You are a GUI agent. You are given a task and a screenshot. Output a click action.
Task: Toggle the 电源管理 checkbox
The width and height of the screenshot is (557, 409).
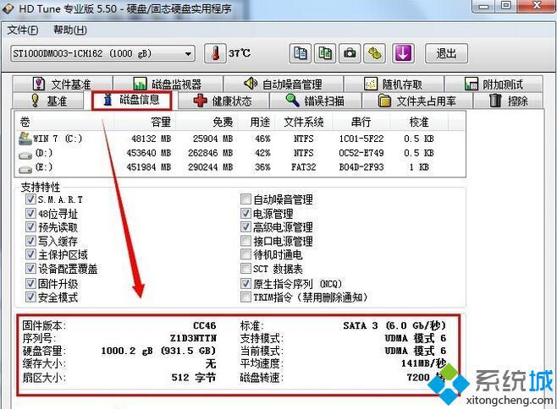[x=245, y=213]
